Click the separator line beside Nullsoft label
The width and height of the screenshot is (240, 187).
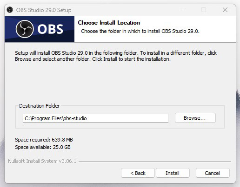pyautogui.click(x=155, y=162)
